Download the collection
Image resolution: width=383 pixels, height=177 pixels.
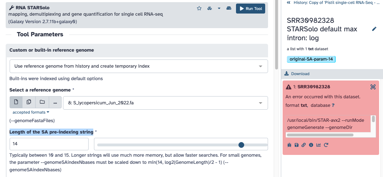pyautogui.click(x=298, y=74)
